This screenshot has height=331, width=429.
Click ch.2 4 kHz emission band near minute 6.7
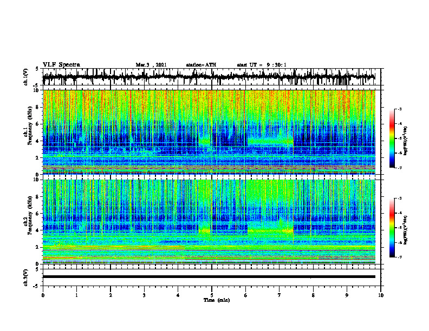270,231
